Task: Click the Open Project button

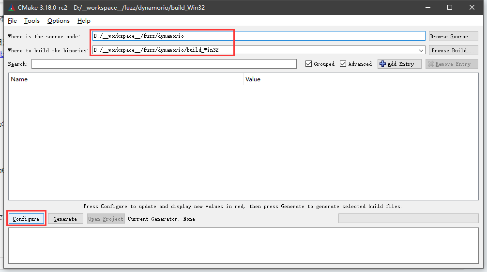Action: click(106, 219)
